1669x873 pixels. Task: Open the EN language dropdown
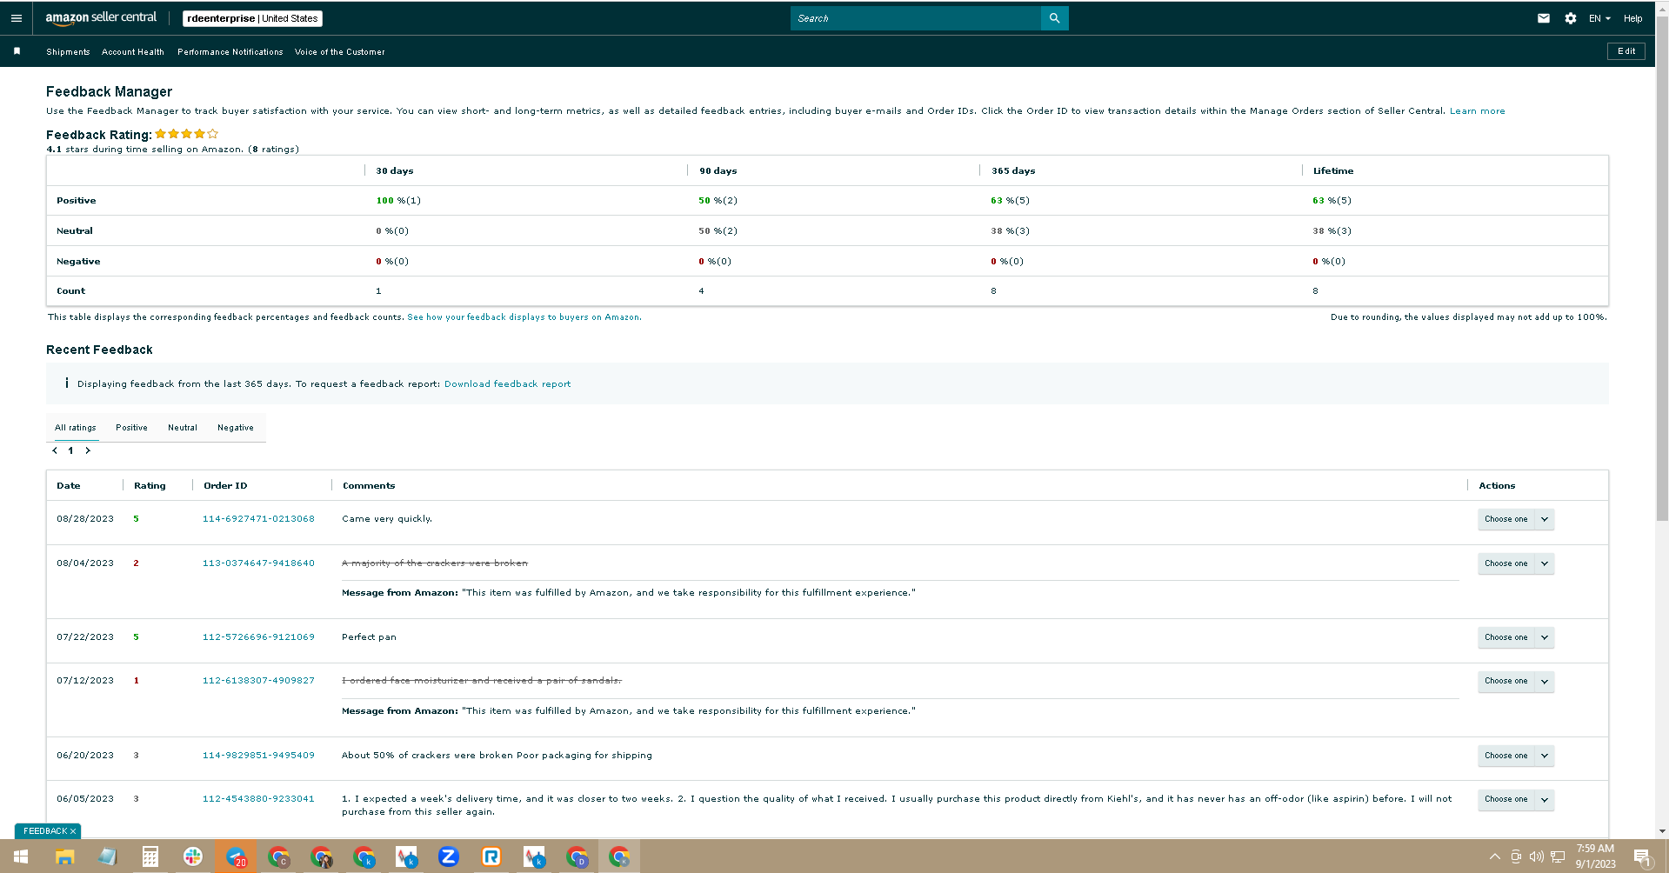tap(1599, 18)
